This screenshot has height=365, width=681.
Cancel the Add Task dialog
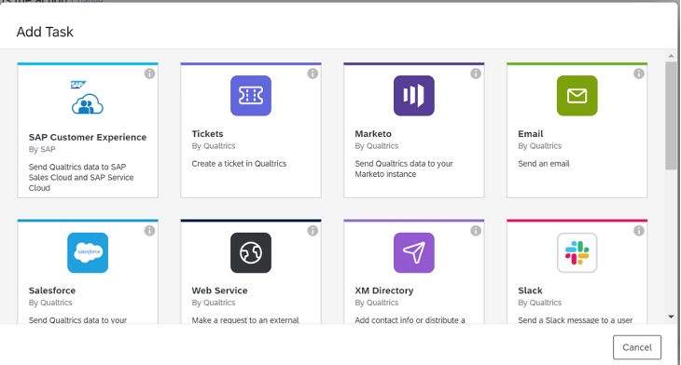click(637, 347)
